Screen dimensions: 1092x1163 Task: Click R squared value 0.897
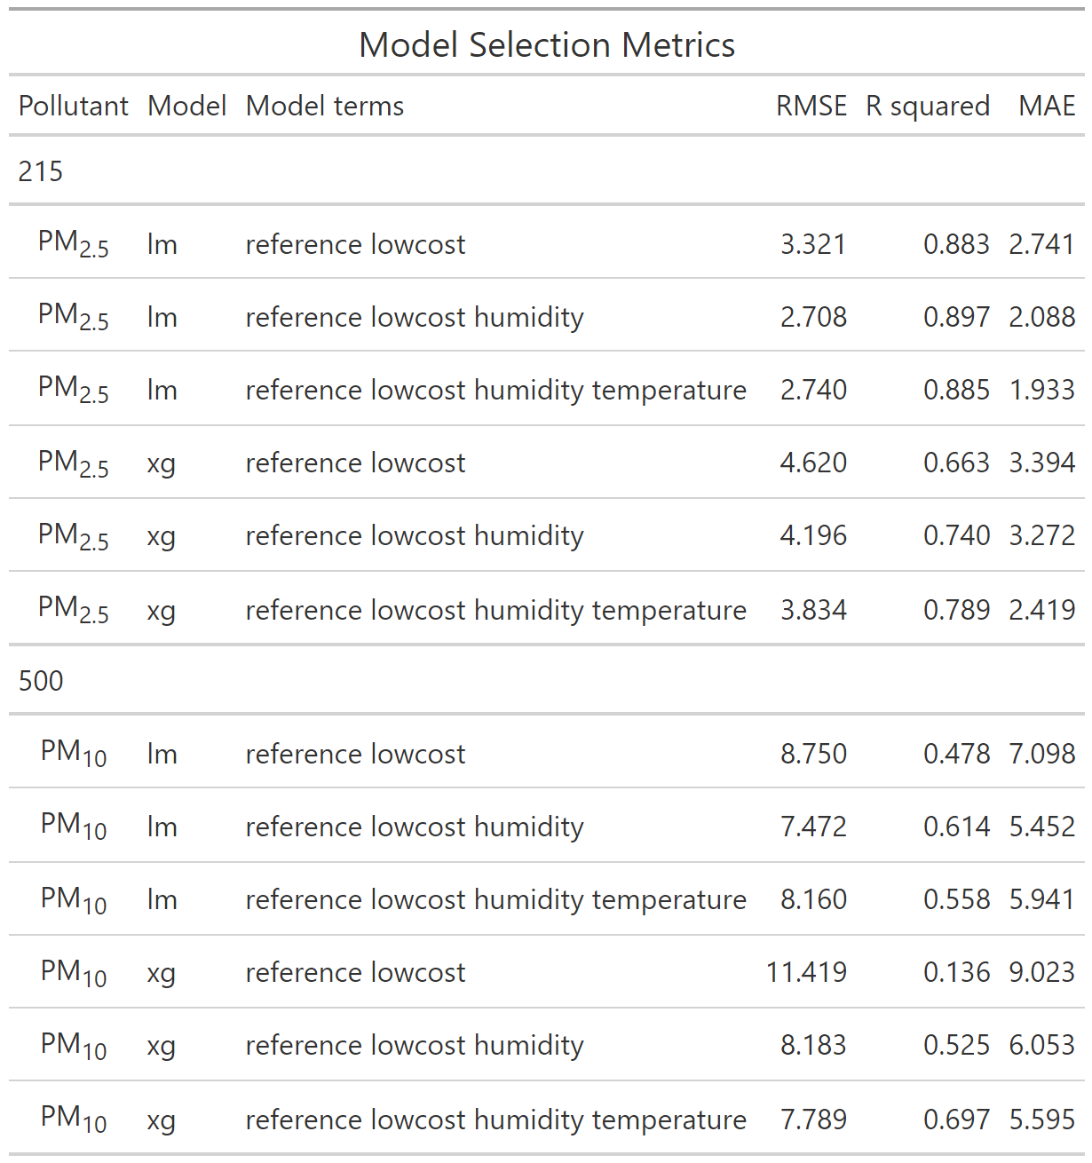(x=956, y=317)
